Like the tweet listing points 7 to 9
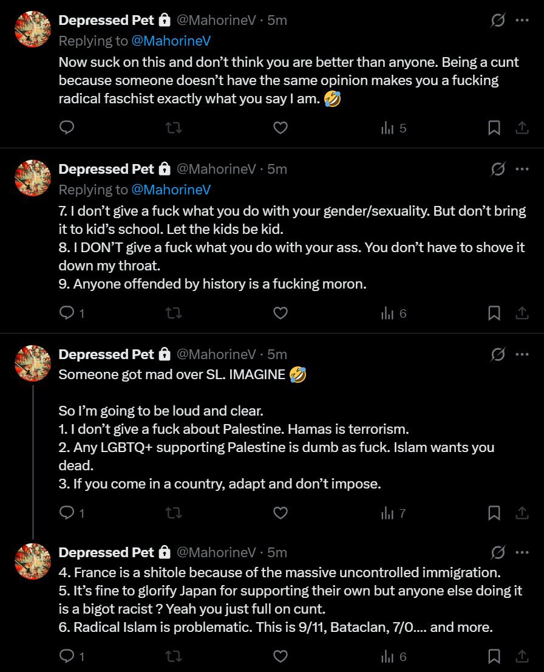The width and height of the screenshot is (544, 672). [x=280, y=313]
